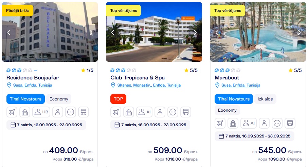The height and width of the screenshot is (167, 308).
Task: Click the bus icon on Residence Boujaafar card
Action: point(84,112)
